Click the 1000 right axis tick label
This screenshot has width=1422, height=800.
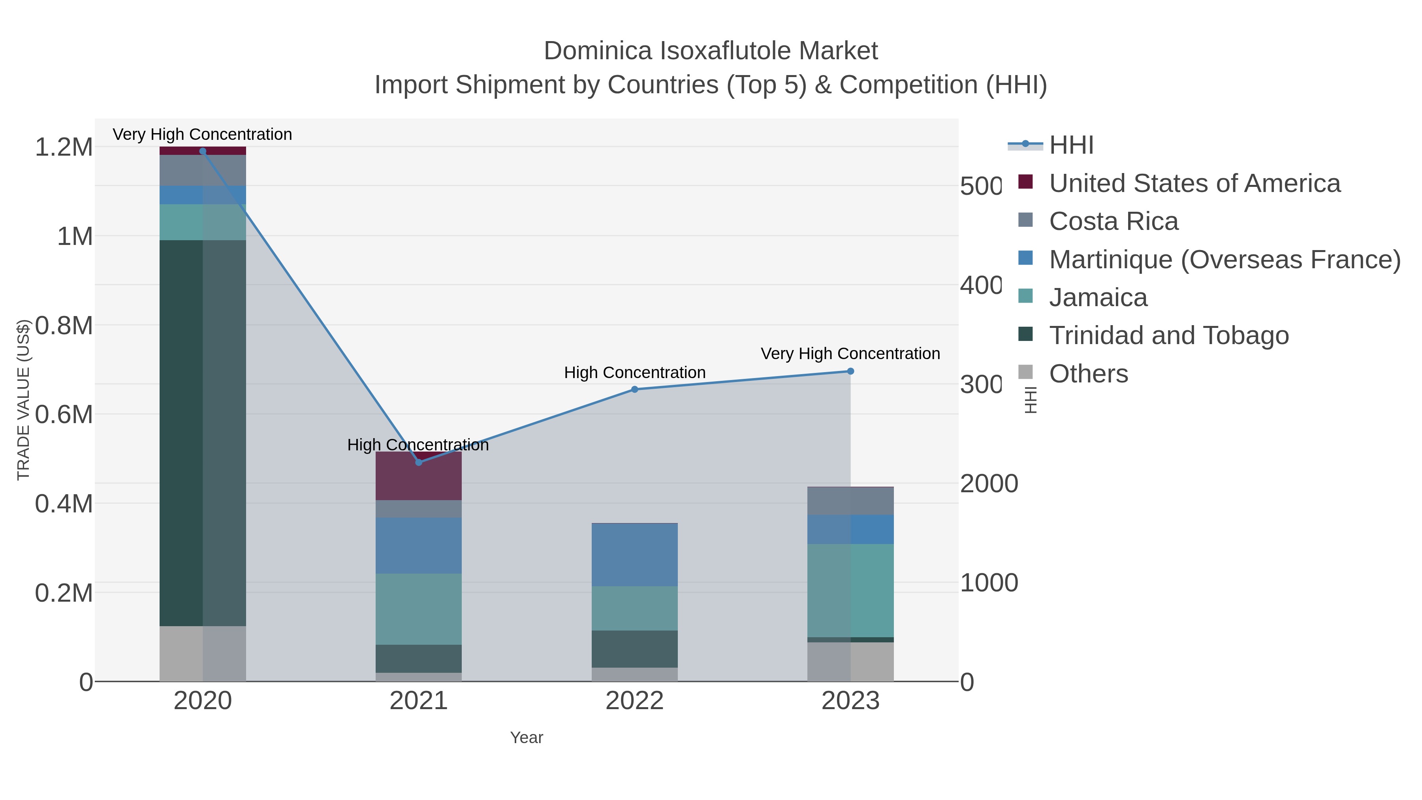coord(989,583)
